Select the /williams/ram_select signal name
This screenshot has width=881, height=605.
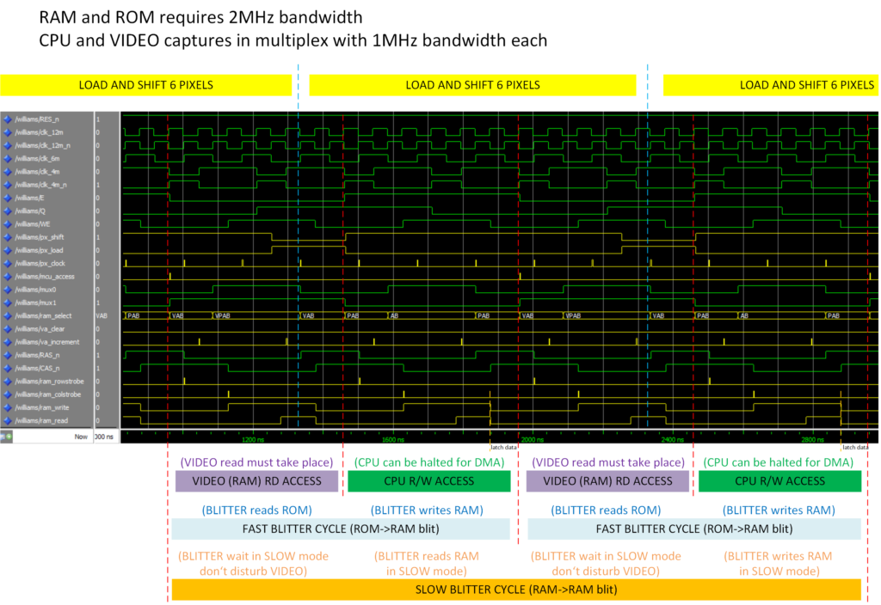click(x=45, y=315)
